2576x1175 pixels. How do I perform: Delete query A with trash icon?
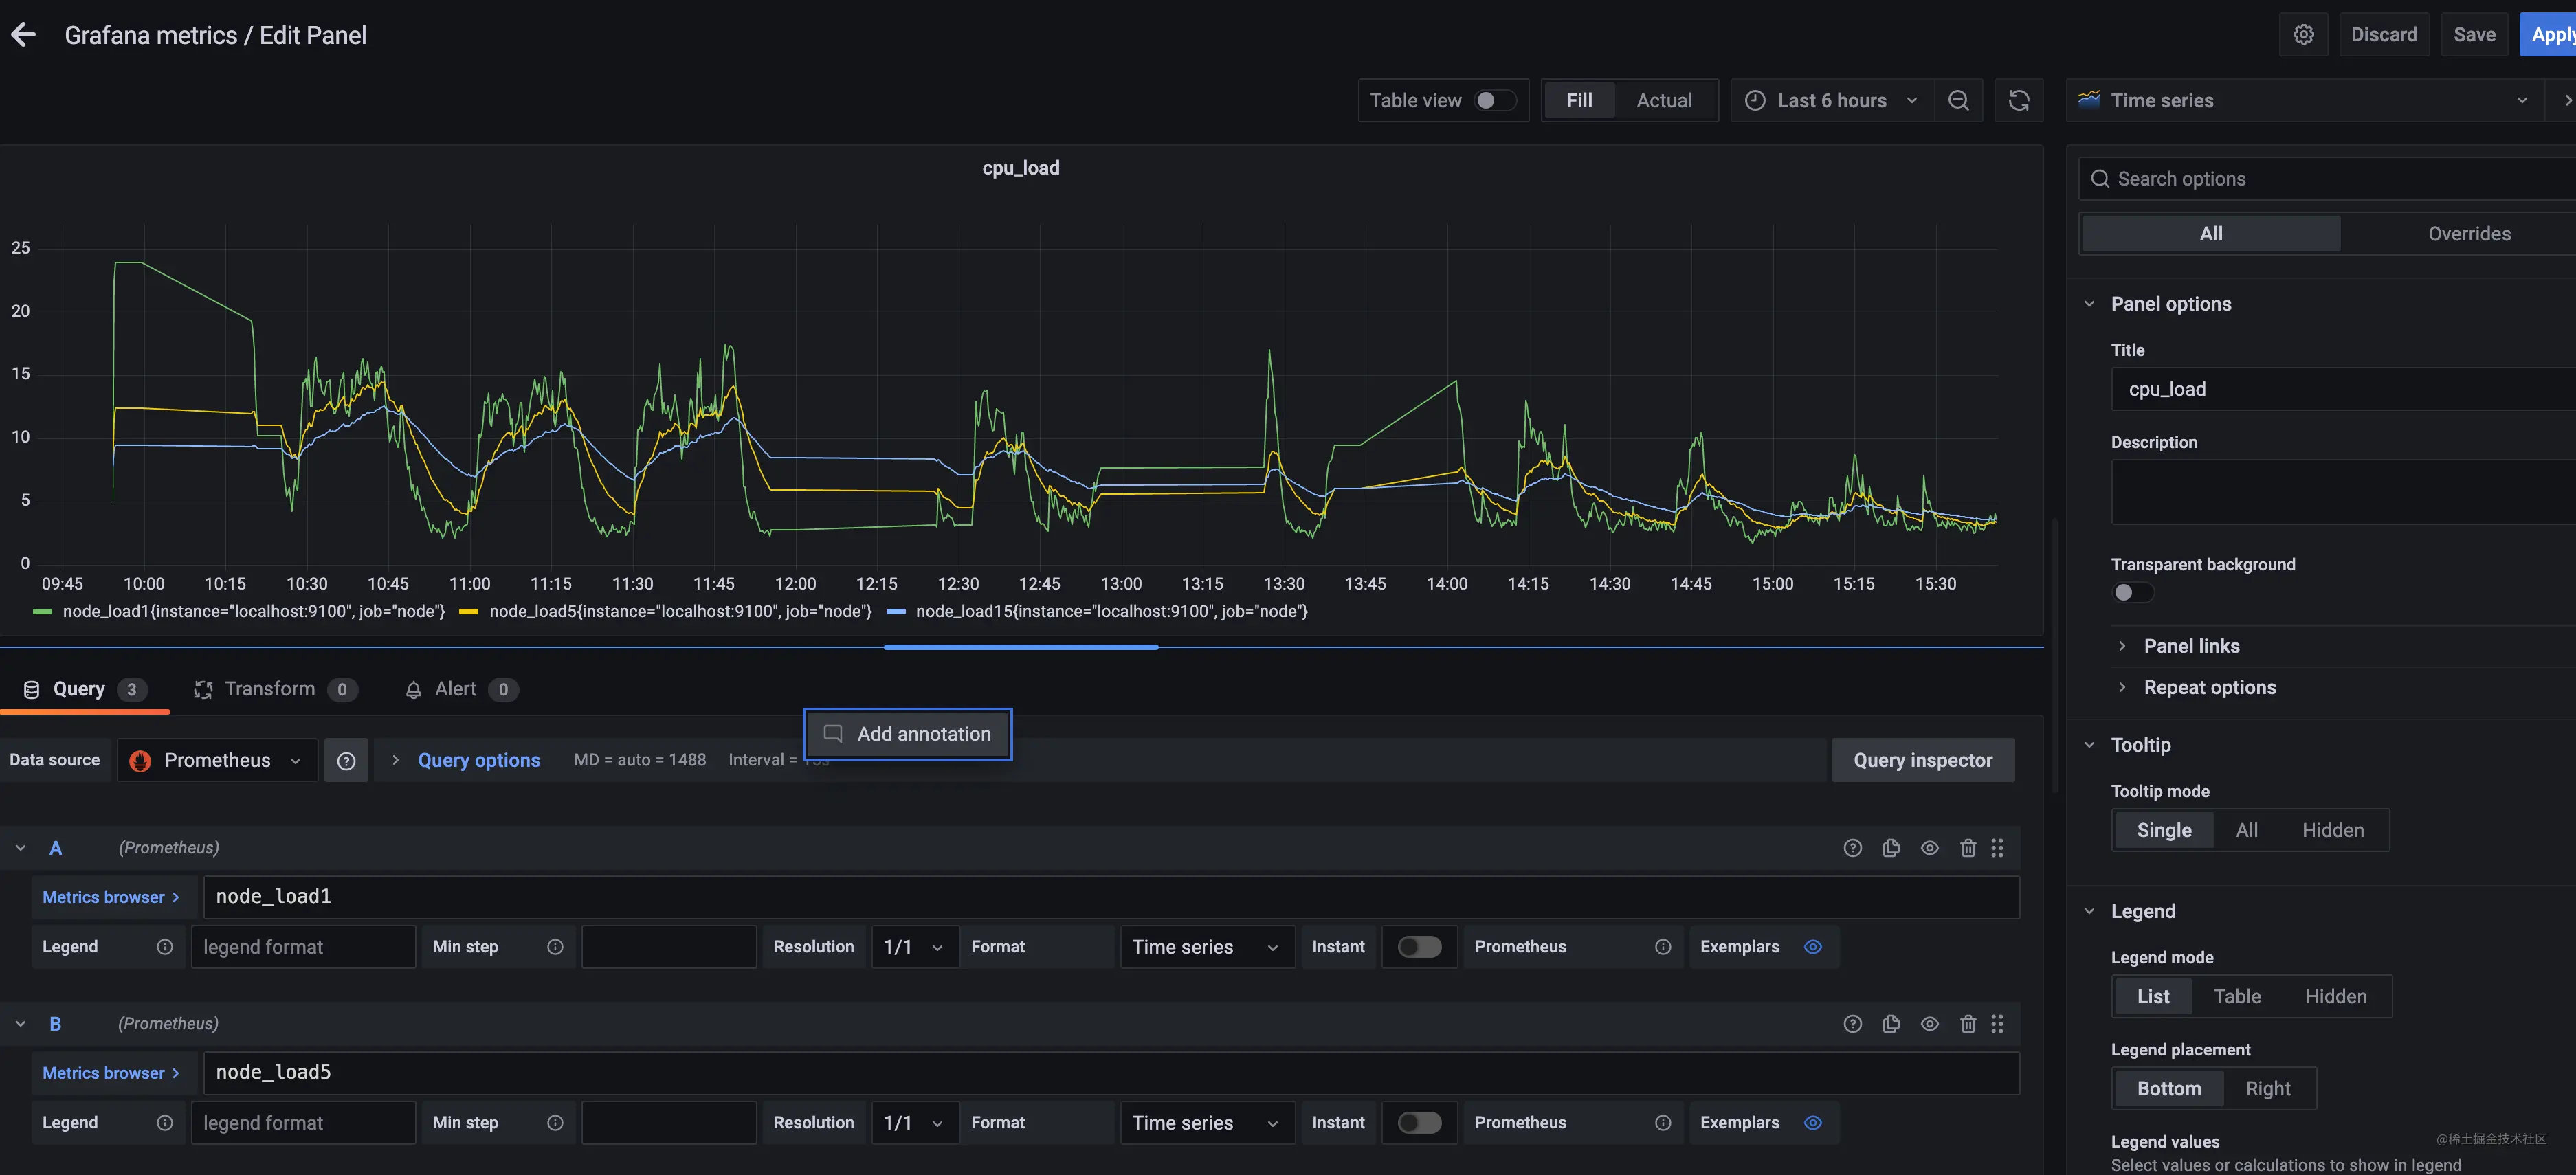[1968, 848]
